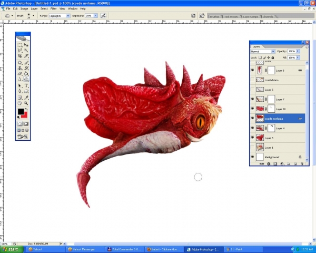Select the Lasso tool

point(20,50)
